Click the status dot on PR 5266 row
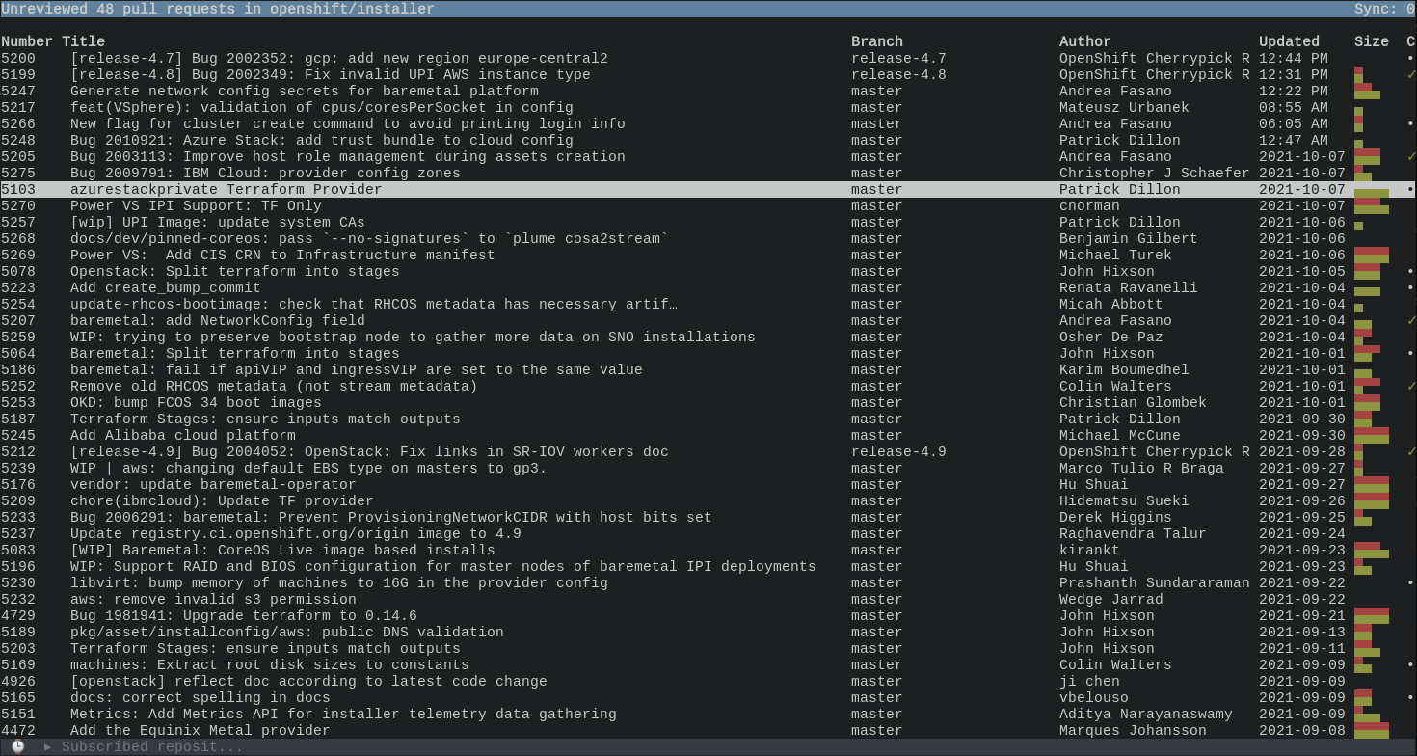This screenshot has width=1417, height=756. coord(1411,123)
